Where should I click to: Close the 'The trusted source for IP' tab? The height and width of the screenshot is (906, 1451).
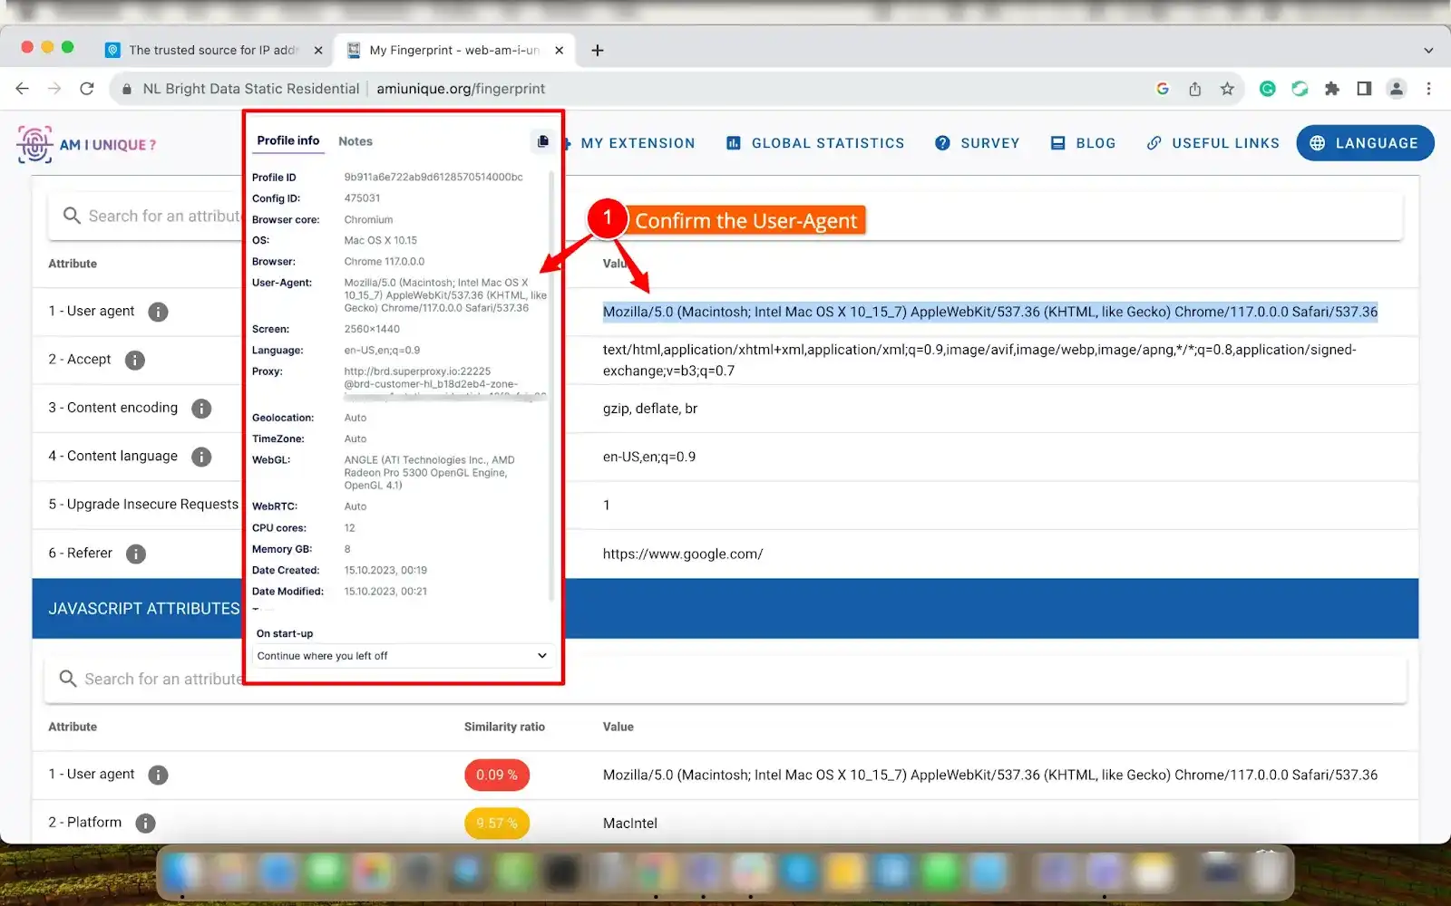click(318, 51)
